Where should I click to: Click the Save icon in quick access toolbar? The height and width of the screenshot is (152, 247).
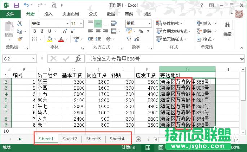[16, 5]
